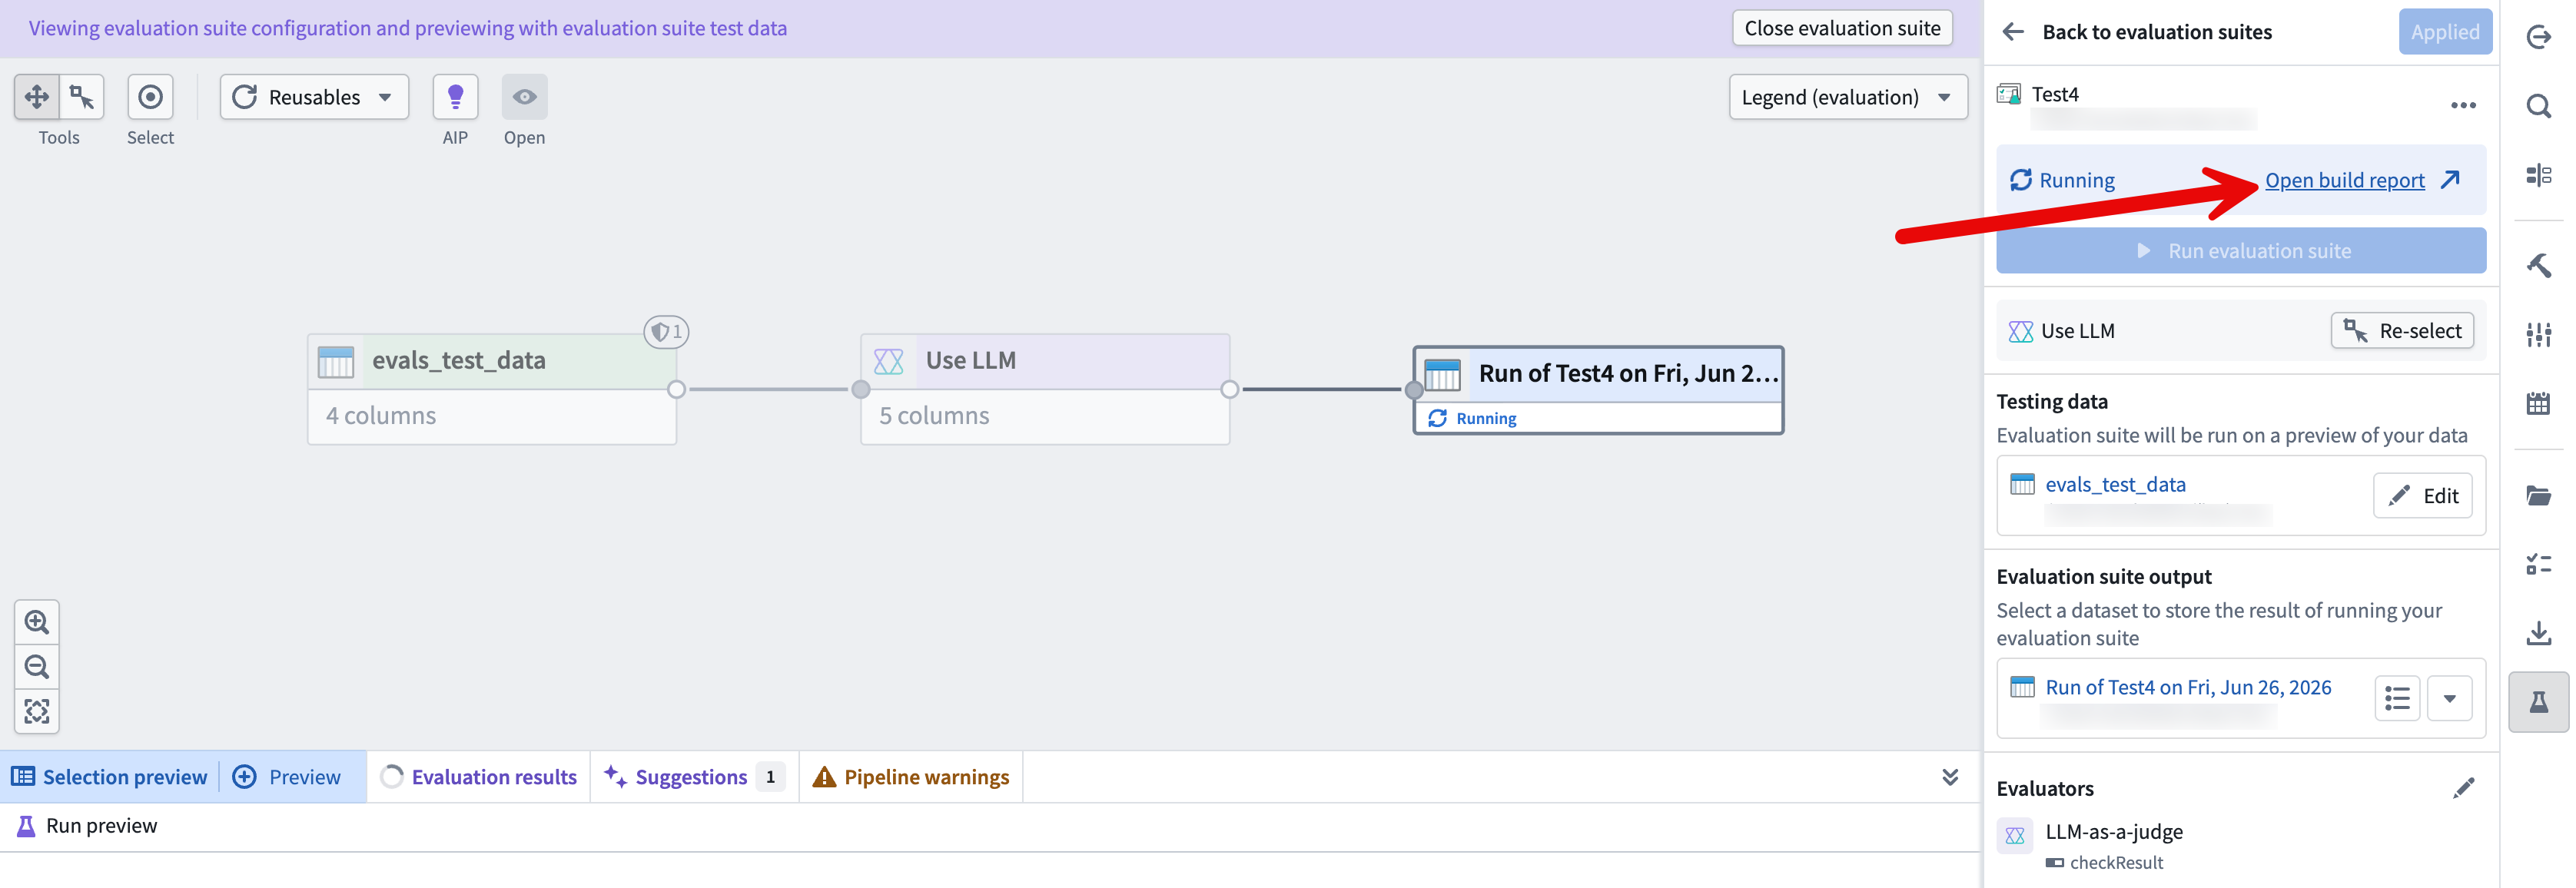This screenshot has width=2576, height=888.
Task: Select the Use LLM node
Action: (1045, 389)
